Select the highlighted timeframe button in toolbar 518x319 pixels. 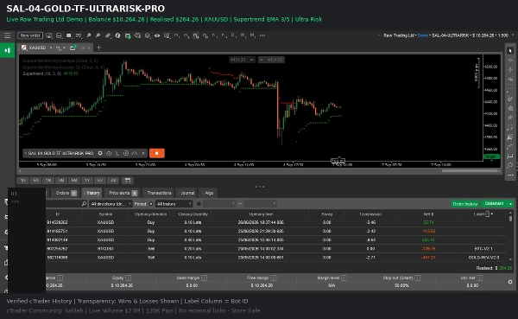(x=196, y=35)
